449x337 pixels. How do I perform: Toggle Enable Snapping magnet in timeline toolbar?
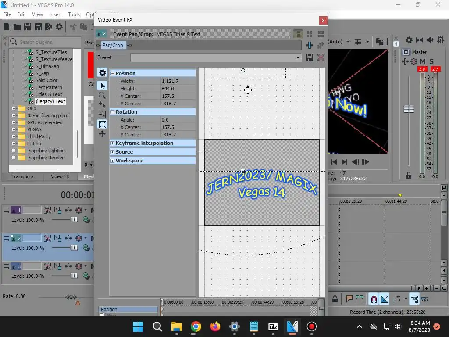click(374, 299)
